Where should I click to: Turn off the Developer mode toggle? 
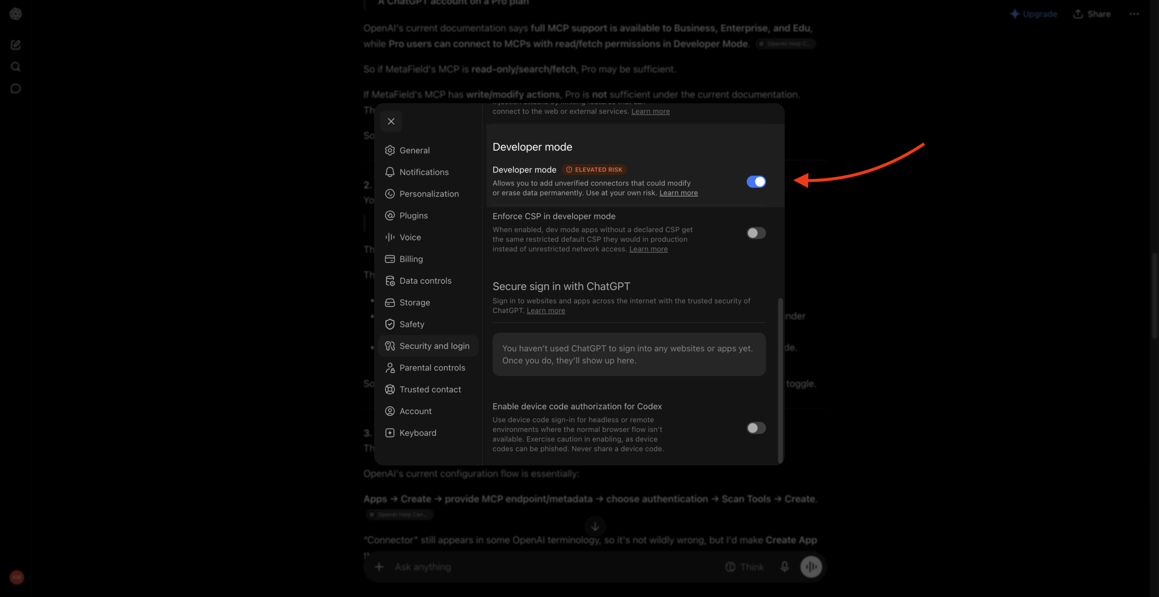point(756,181)
